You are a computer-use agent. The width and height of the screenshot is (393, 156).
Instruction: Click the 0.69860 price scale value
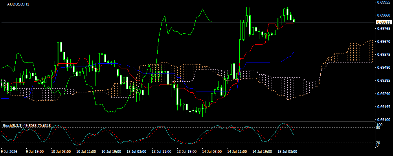(x=383, y=15)
